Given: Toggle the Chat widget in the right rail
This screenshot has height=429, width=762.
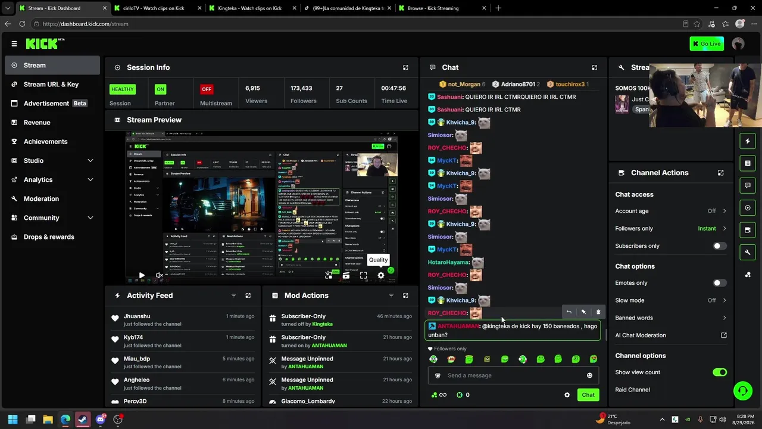Looking at the screenshot, I should coord(748,185).
